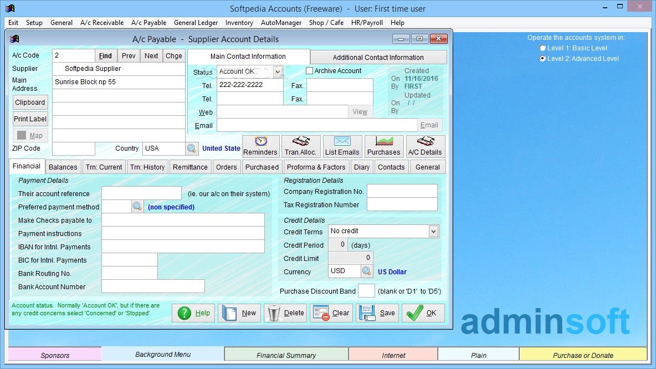Switch to the Orders tab
The image size is (656, 369).
227,167
